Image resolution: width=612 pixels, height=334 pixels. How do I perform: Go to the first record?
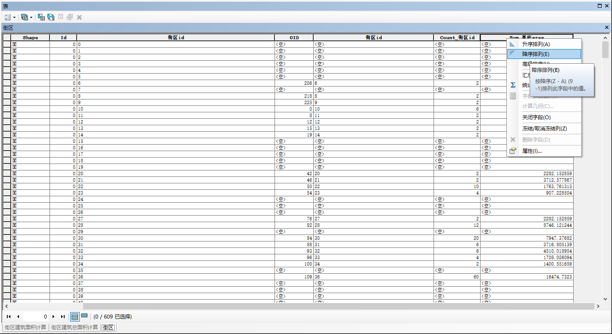(x=9, y=317)
